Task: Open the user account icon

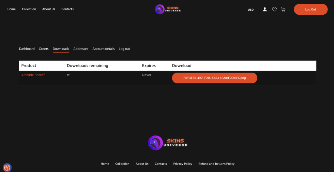Action: 265,9
